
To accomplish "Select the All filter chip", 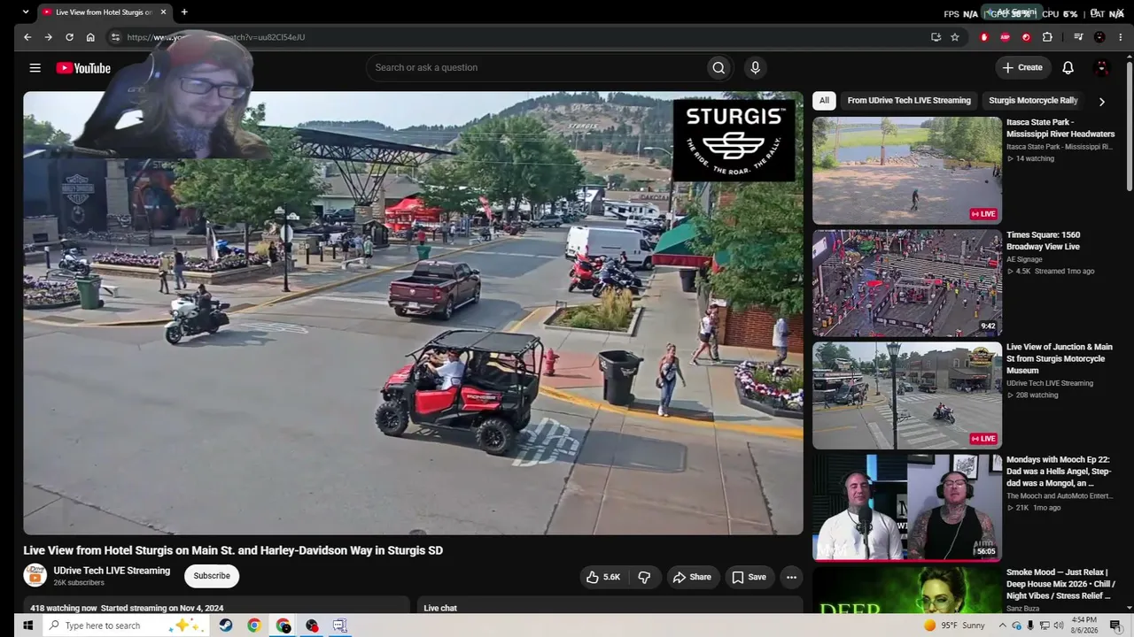I will click(824, 101).
